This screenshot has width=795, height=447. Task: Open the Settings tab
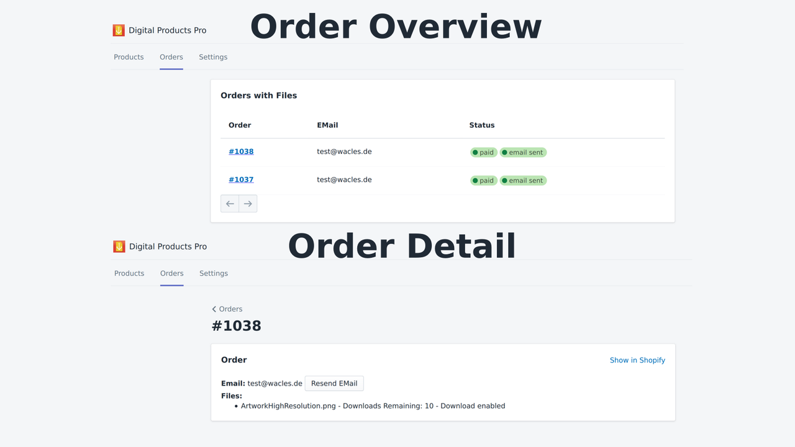coord(213,56)
